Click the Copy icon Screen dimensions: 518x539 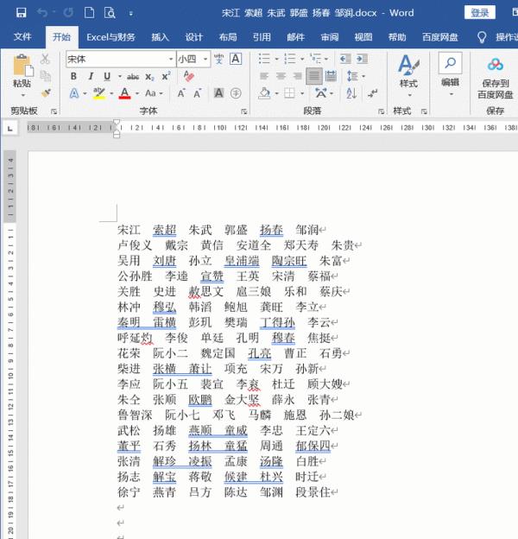pyautogui.click(x=45, y=76)
